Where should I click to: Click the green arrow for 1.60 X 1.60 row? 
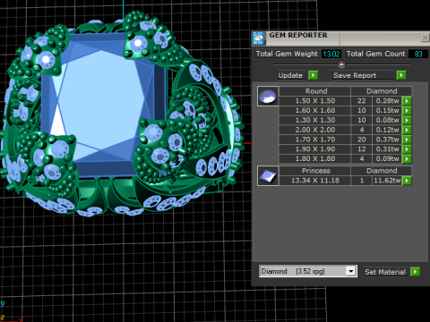coord(407,111)
